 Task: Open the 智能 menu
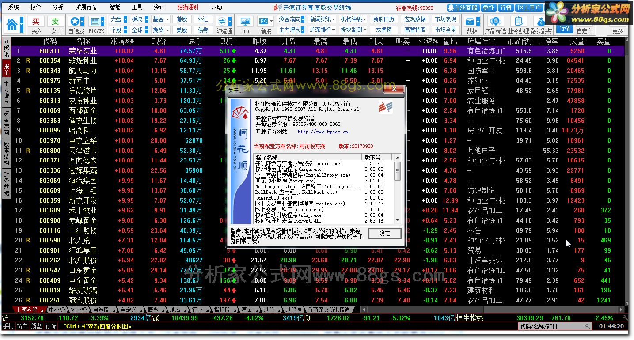pos(115,8)
